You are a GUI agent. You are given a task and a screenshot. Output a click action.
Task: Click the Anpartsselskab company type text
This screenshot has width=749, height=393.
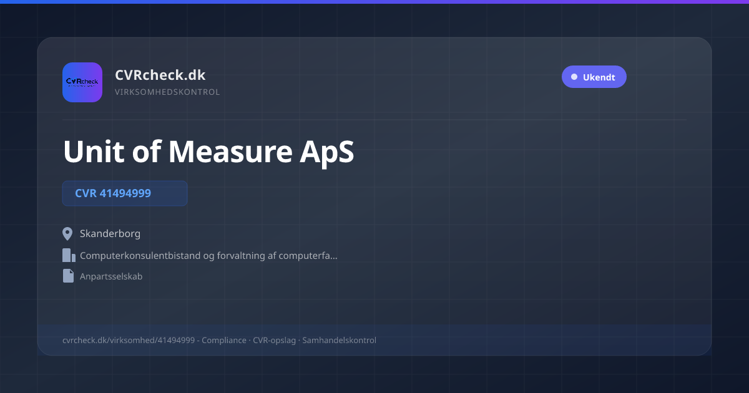(111, 276)
